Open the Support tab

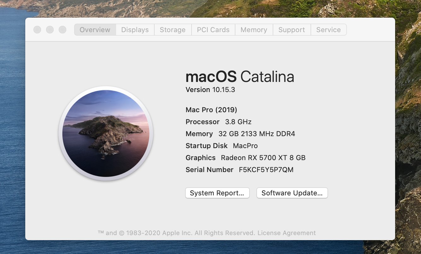(x=292, y=30)
